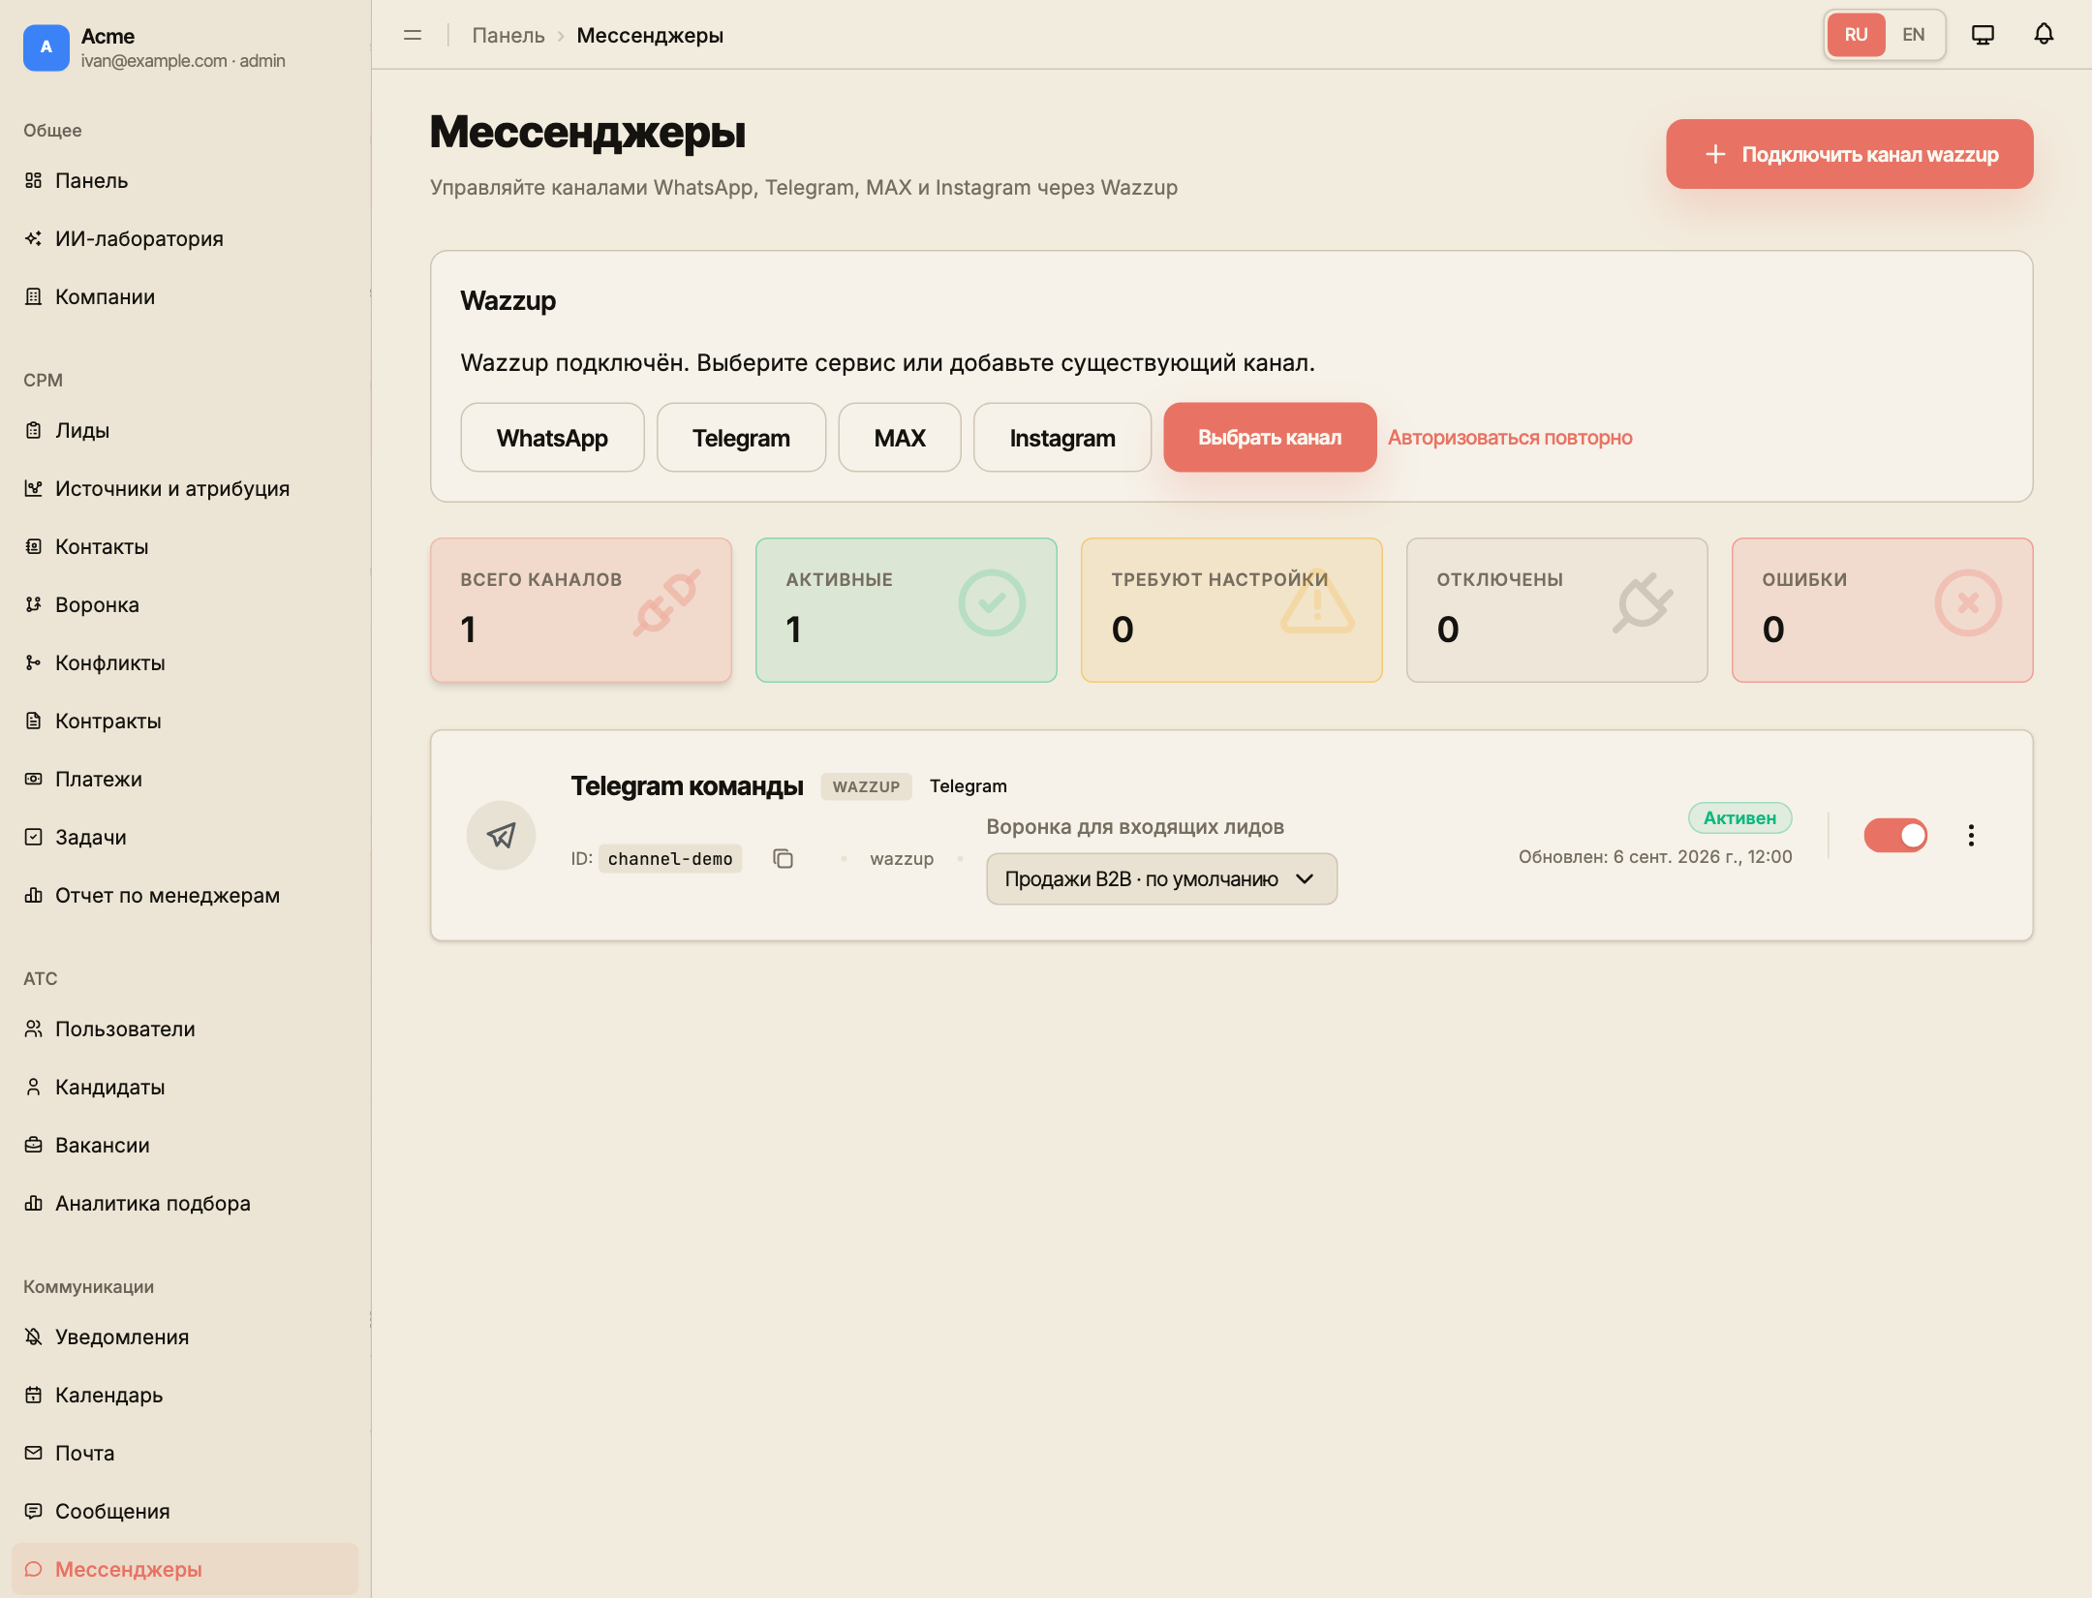Click the Отключены stat card
The image size is (2092, 1598).
[1557, 610]
